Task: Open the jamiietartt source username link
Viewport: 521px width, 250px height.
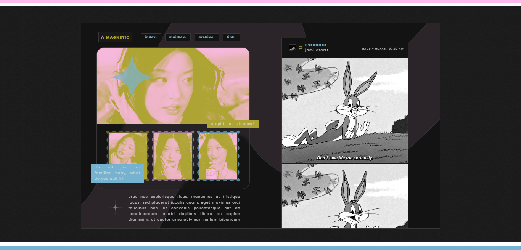Action: tap(317, 50)
